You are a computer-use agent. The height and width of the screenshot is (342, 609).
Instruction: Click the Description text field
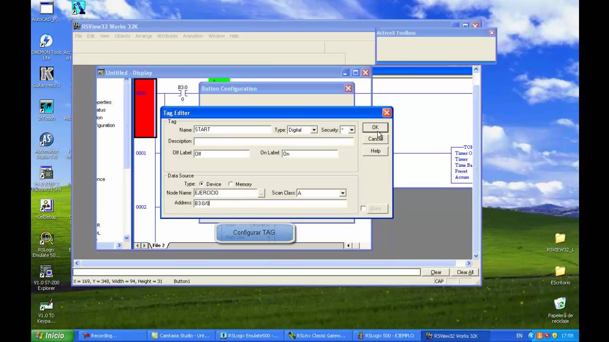[x=274, y=141]
